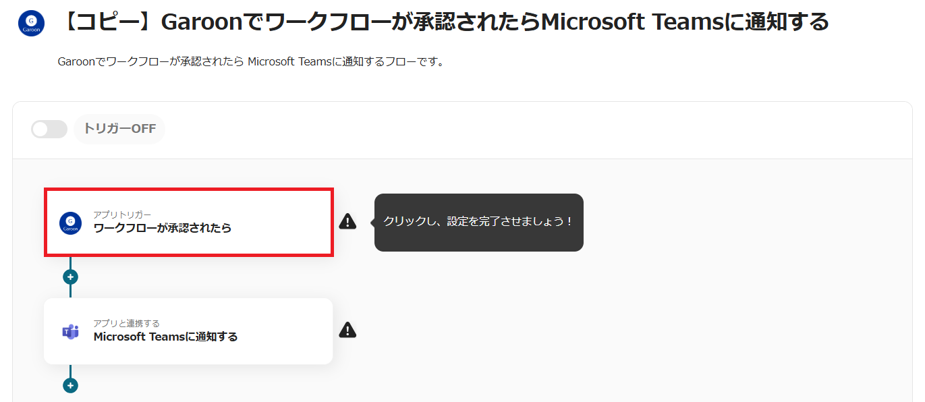Click the description text Garoonでワークフローが承認されたら…フローです。
Screen dimensions: 925x402
click(250, 61)
